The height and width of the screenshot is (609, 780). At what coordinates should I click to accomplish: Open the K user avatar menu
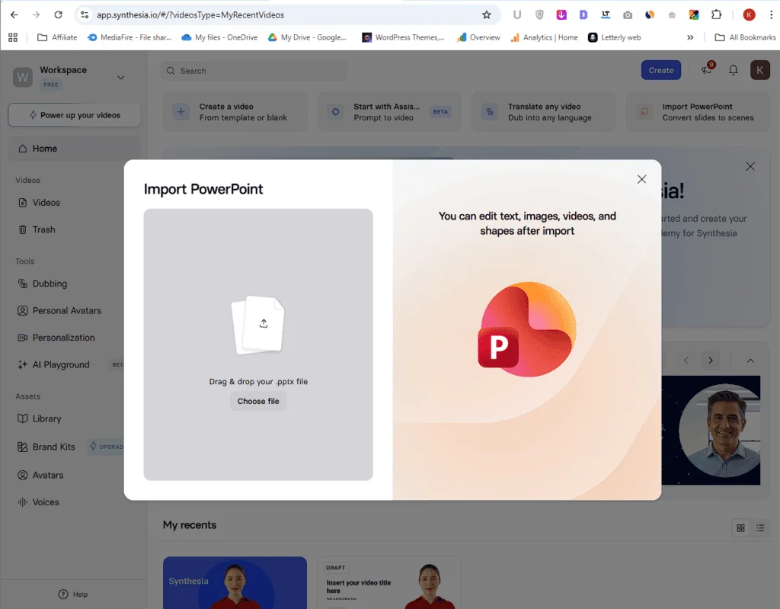759,70
